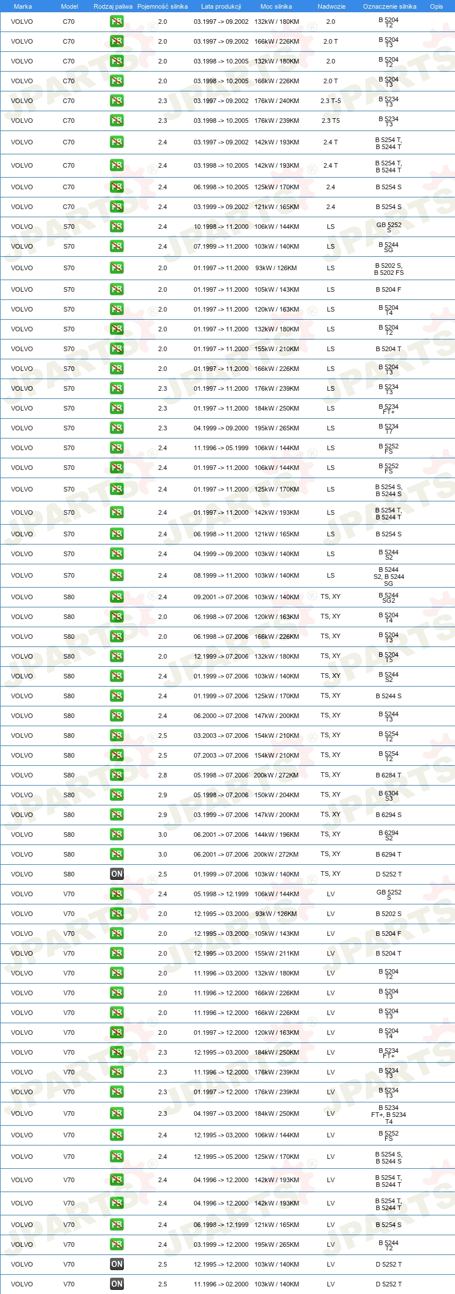Select 'B 5202 S, B 5202 FS' engine code
This screenshot has width=455, height=1294.
pyautogui.click(x=389, y=269)
